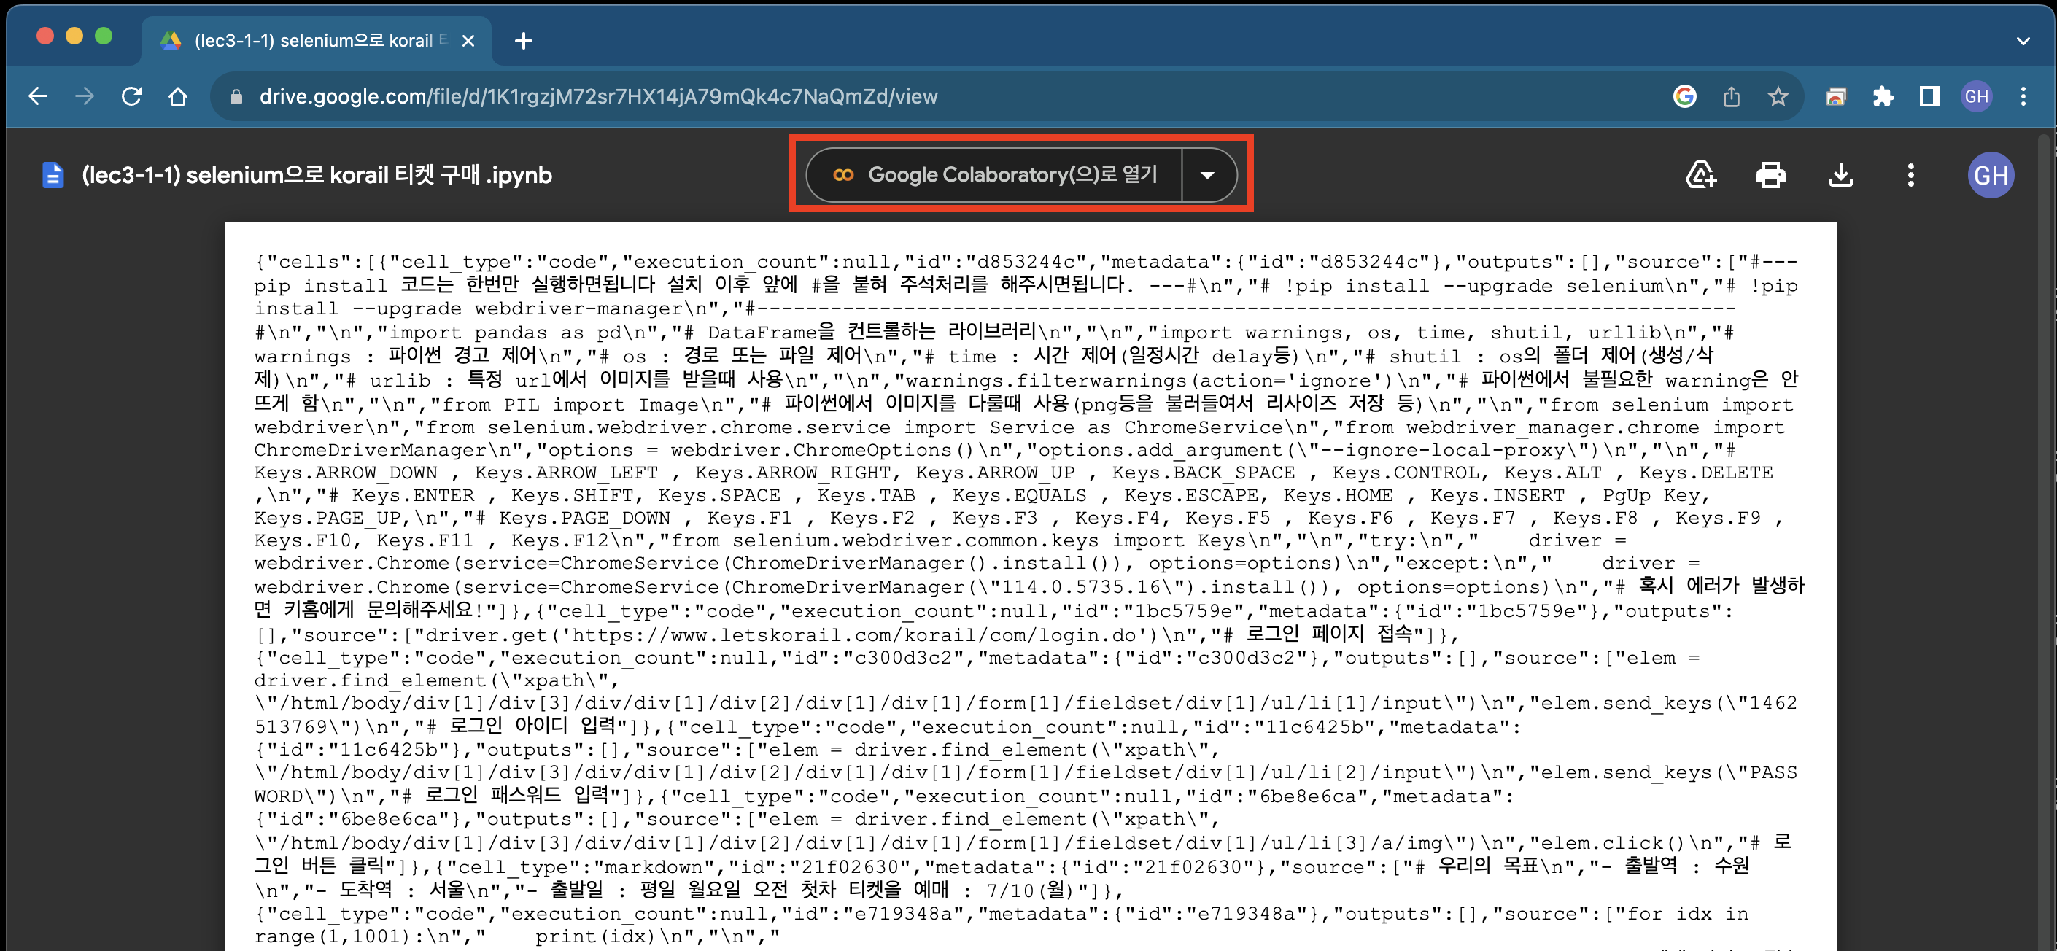Click the browser forward arrow
Image resolution: width=2057 pixels, height=951 pixels.
[85, 96]
